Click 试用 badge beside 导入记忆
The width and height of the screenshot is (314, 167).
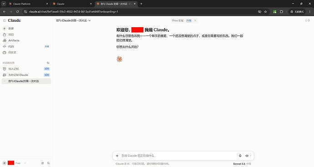click(x=47, y=69)
